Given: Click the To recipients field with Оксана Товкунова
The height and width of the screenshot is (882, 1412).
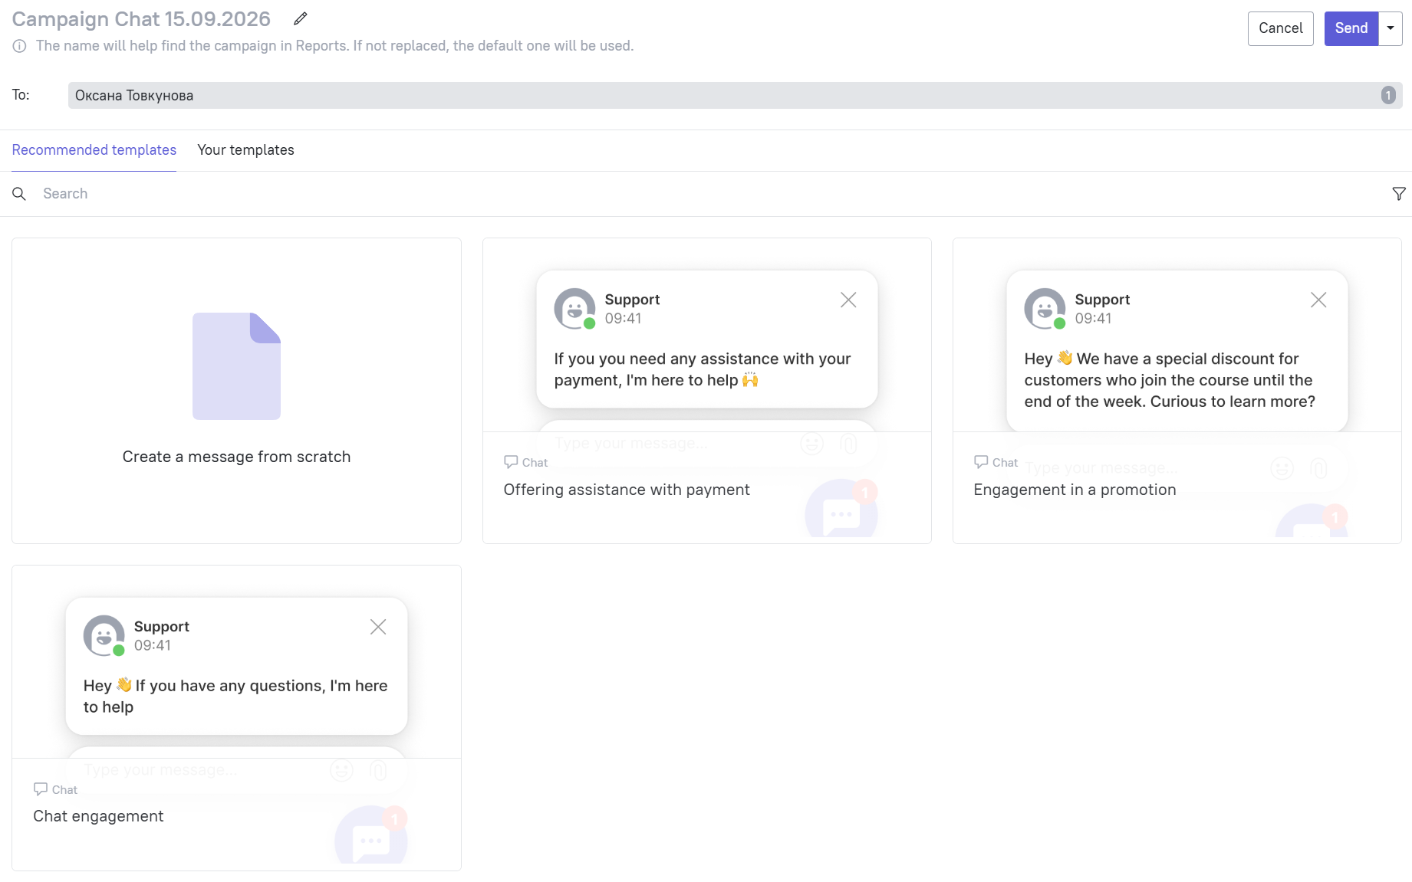Looking at the screenshot, I should click(736, 96).
